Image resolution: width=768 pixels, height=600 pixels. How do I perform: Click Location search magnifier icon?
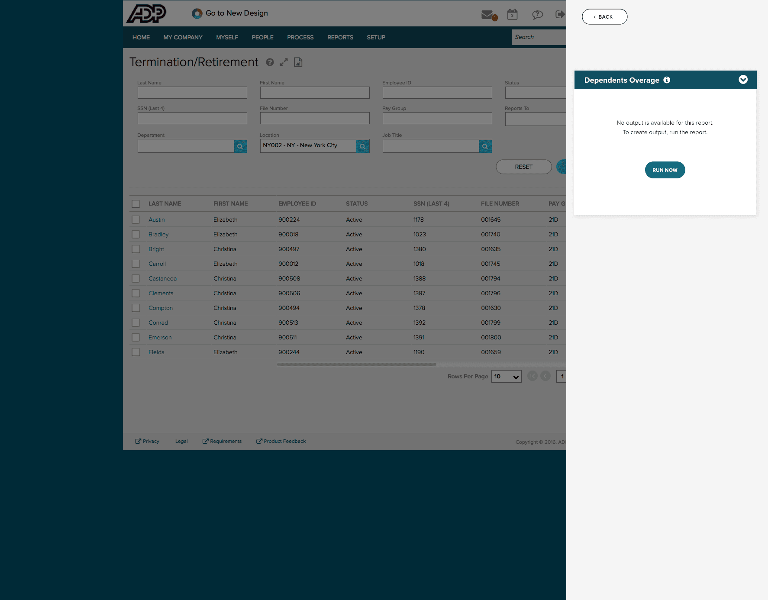[x=363, y=146]
